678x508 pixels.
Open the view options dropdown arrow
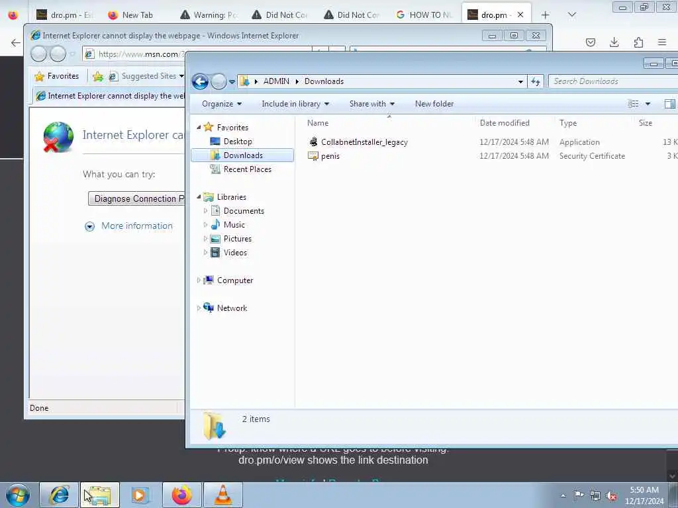coord(648,104)
